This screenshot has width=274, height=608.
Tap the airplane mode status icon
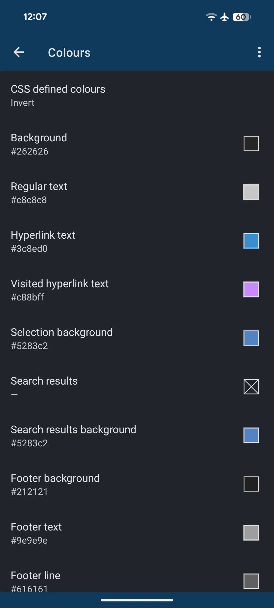(225, 17)
